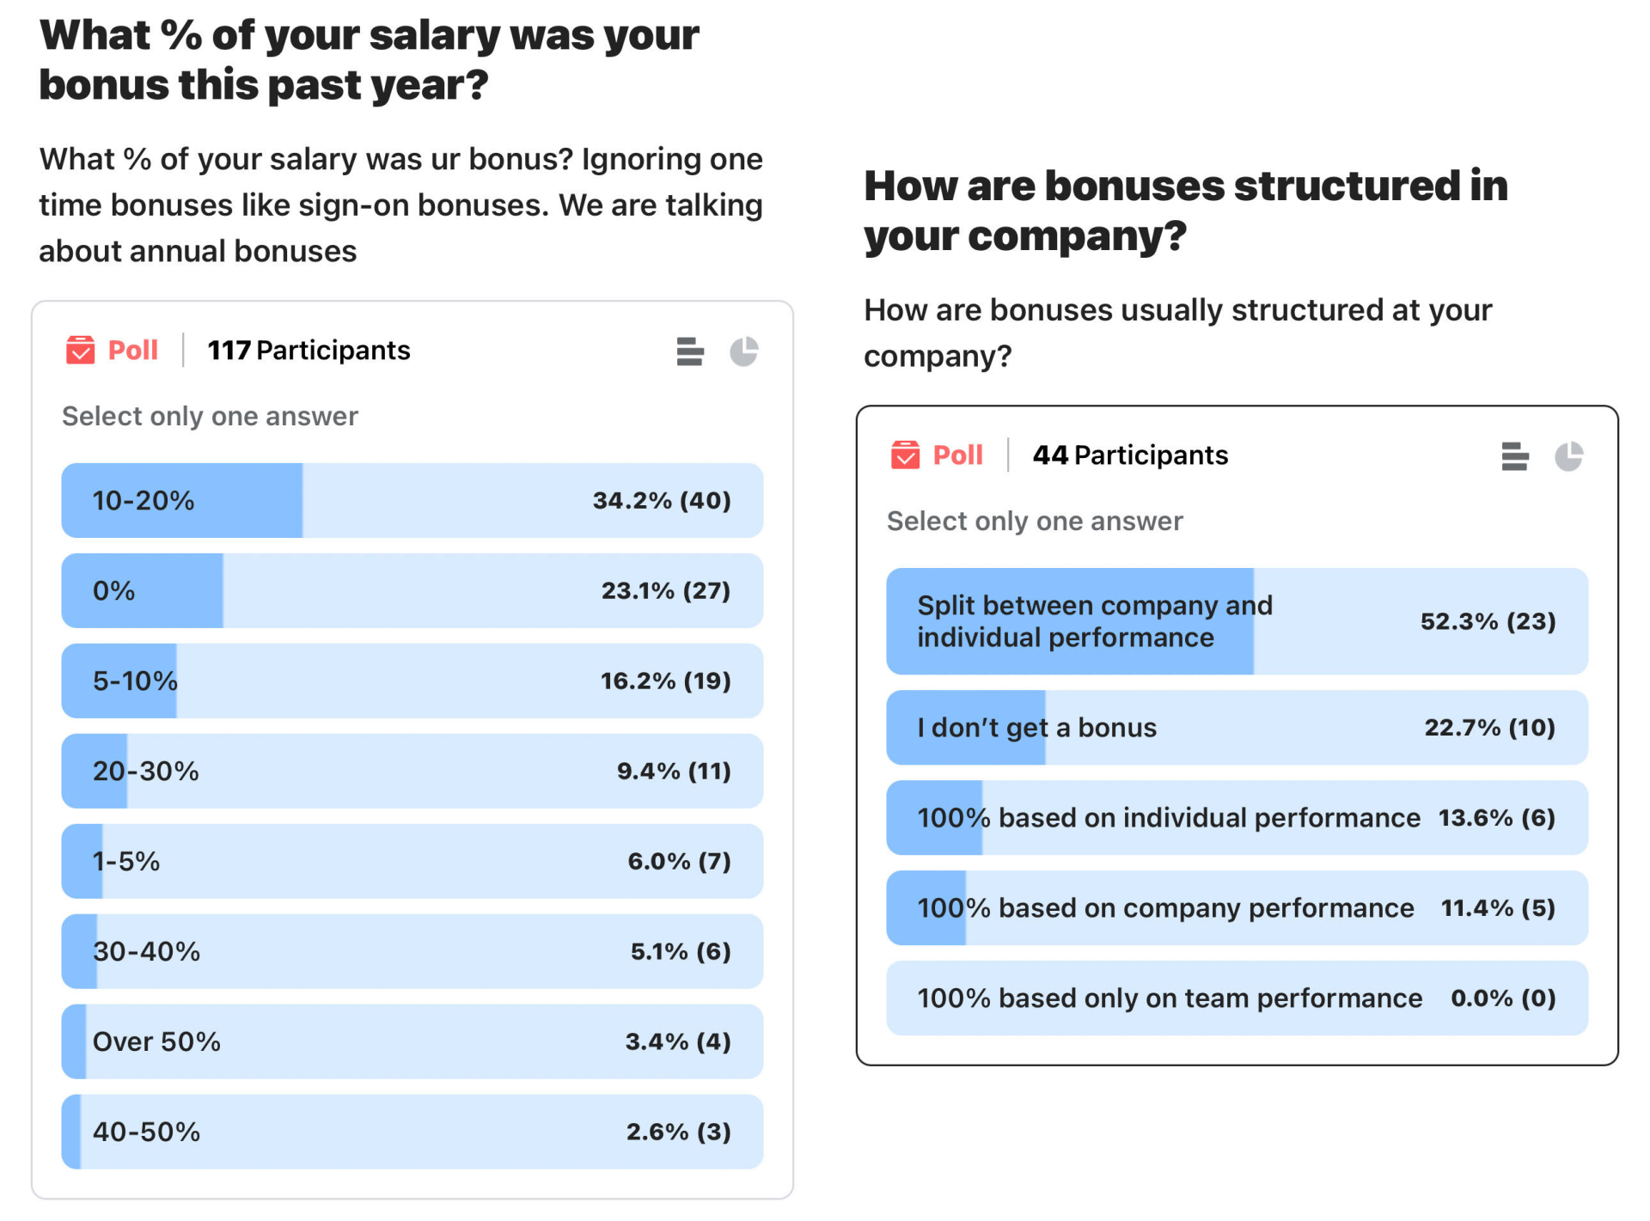Image resolution: width=1650 pixels, height=1221 pixels.
Task: Switch the salary bonus poll to pie chart view
Action: (746, 351)
